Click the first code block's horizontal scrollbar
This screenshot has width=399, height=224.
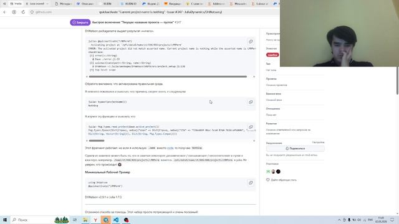pyautogui.click(x=168, y=77)
